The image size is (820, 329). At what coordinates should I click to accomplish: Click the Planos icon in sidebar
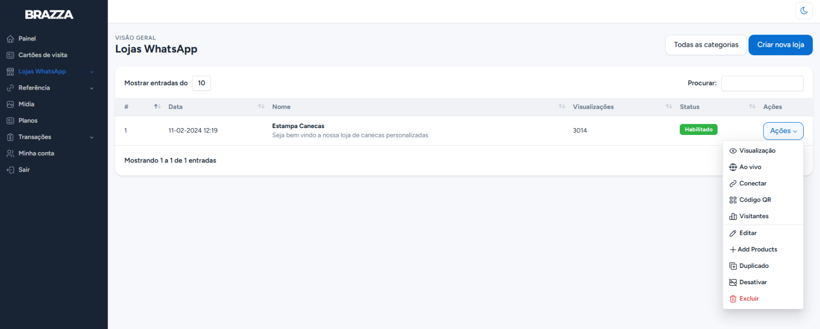tap(10, 121)
